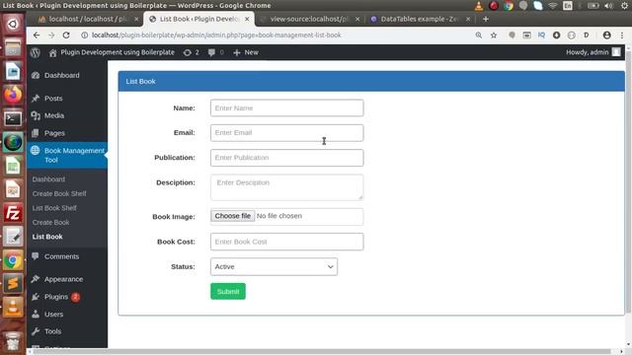Screen dimensions: 632x355
Task: Open Users in the sidebar
Action: pos(53,314)
